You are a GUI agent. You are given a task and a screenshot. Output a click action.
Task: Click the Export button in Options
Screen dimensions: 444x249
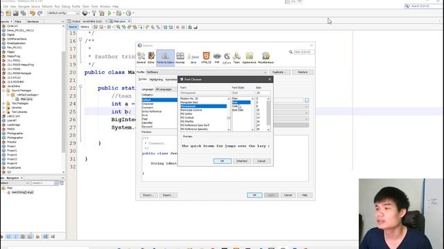148,195
